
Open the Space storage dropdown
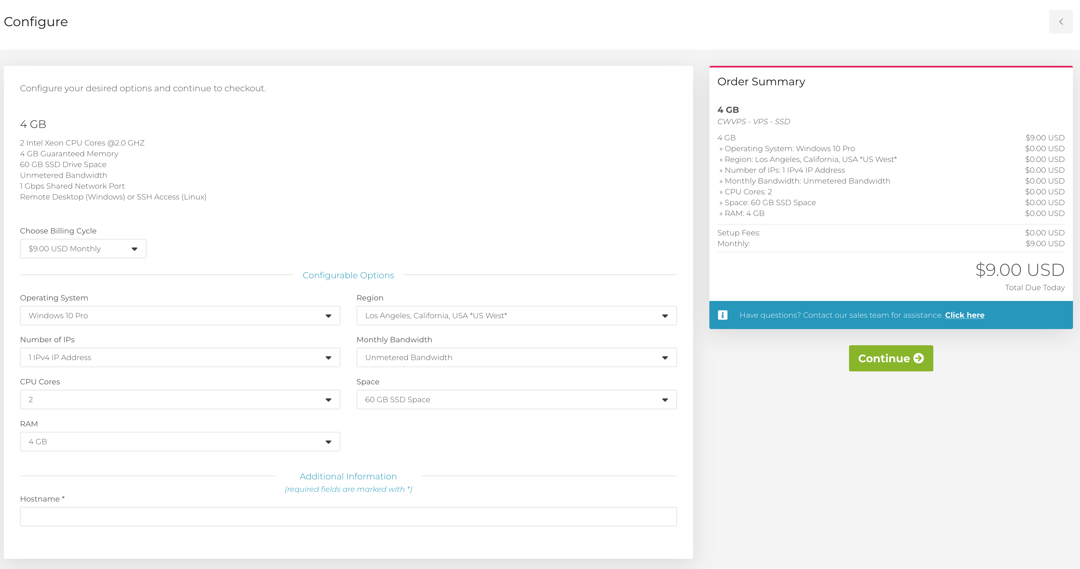(516, 400)
